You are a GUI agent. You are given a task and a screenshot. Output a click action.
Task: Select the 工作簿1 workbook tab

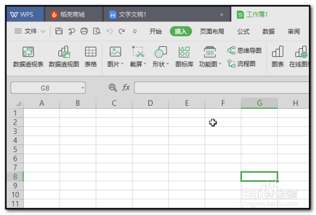point(270,14)
